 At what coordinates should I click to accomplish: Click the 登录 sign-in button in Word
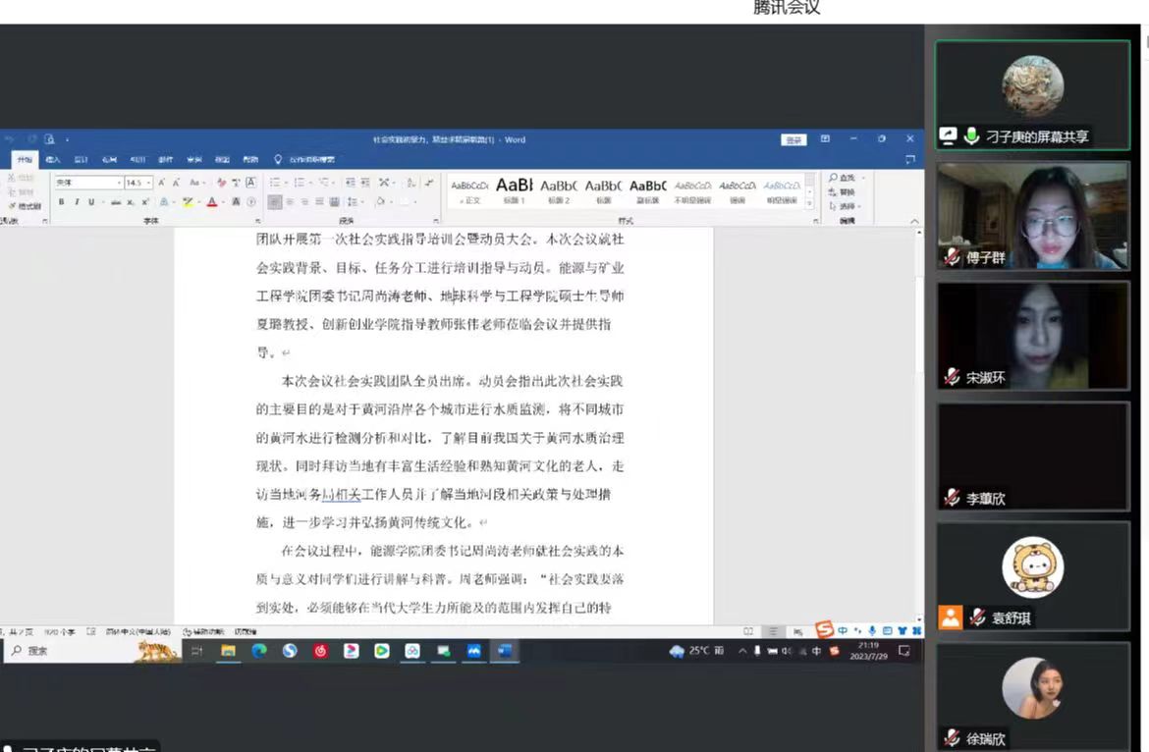pyautogui.click(x=793, y=140)
